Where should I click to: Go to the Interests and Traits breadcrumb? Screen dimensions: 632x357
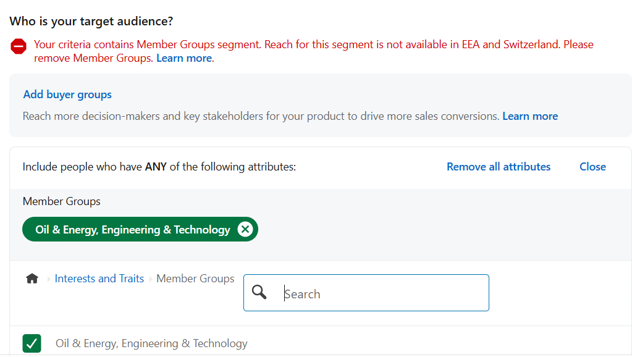pos(99,279)
